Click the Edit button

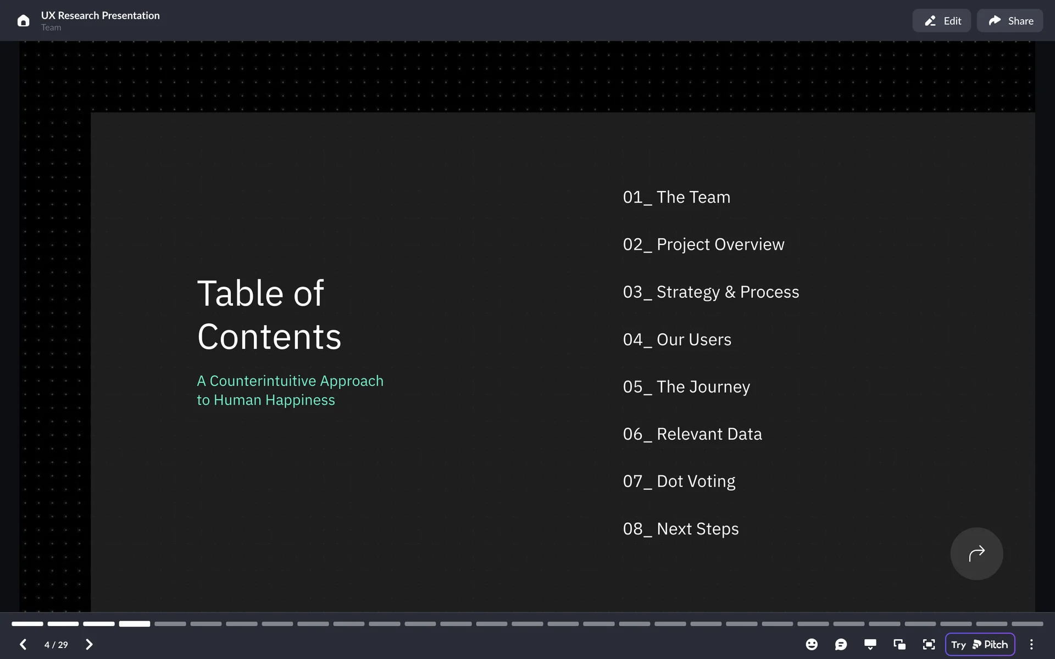[942, 21]
